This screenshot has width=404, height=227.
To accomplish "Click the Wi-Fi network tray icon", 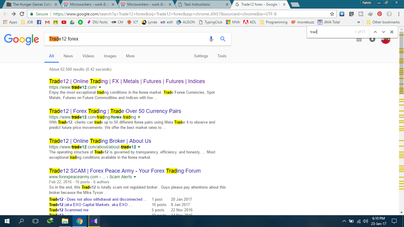I will click(x=358, y=221).
